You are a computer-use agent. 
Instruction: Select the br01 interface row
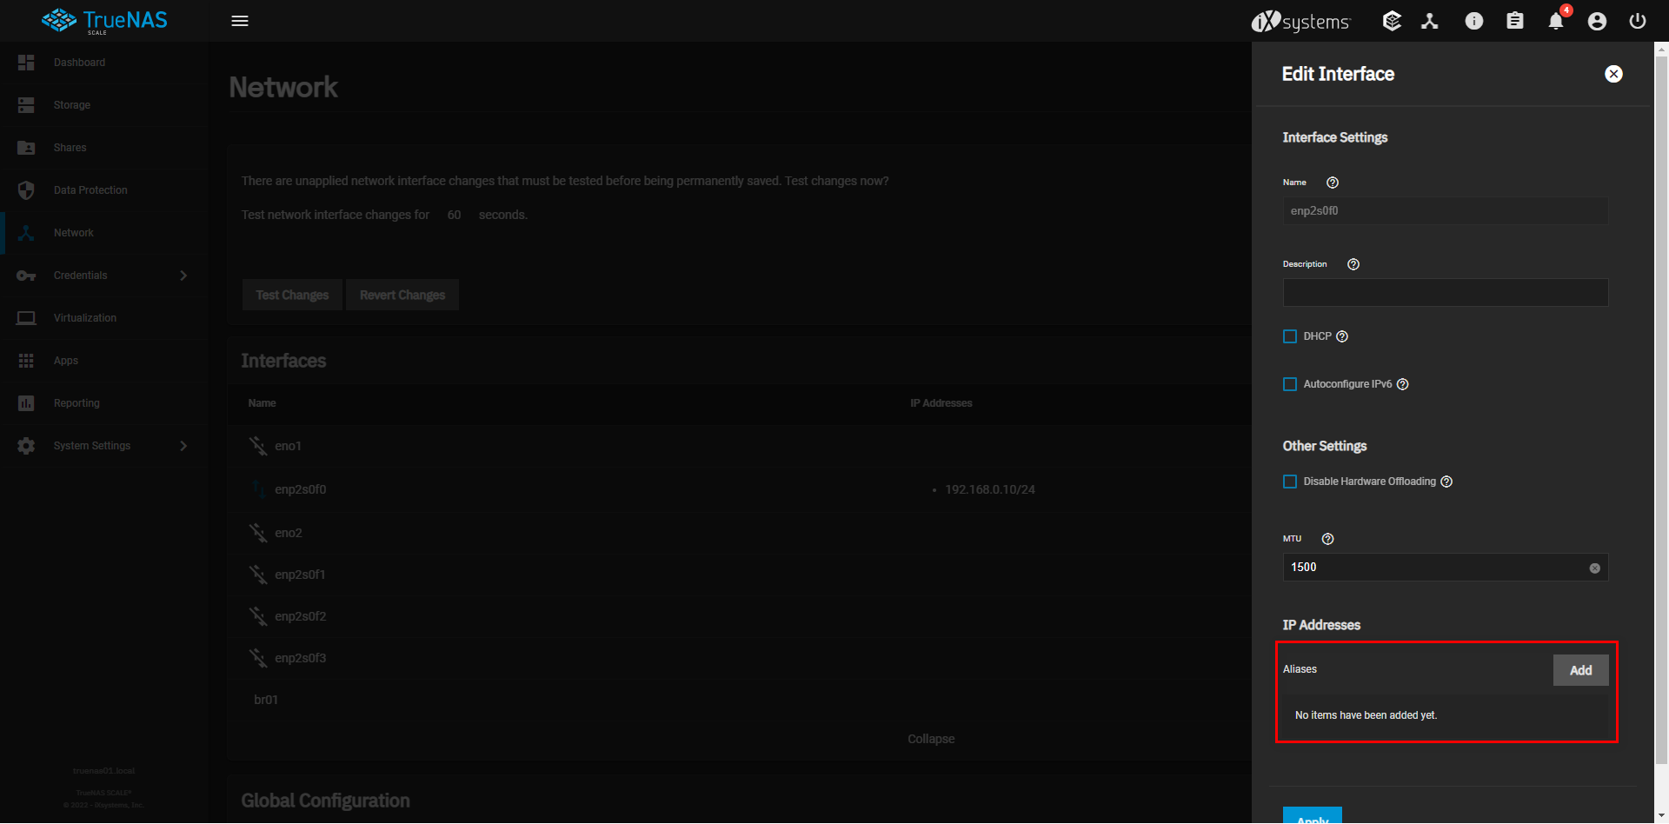click(739, 700)
